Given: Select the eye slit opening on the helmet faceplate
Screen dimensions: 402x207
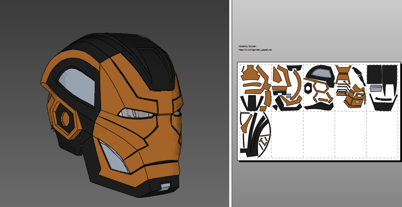Looking at the screenshot, I should tap(136, 114).
